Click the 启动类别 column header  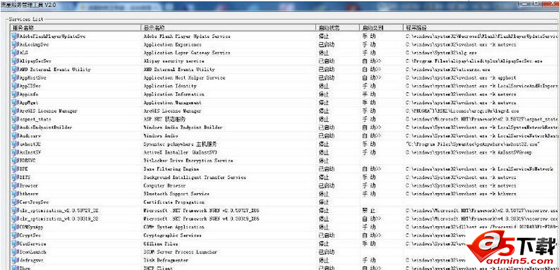click(x=381, y=28)
